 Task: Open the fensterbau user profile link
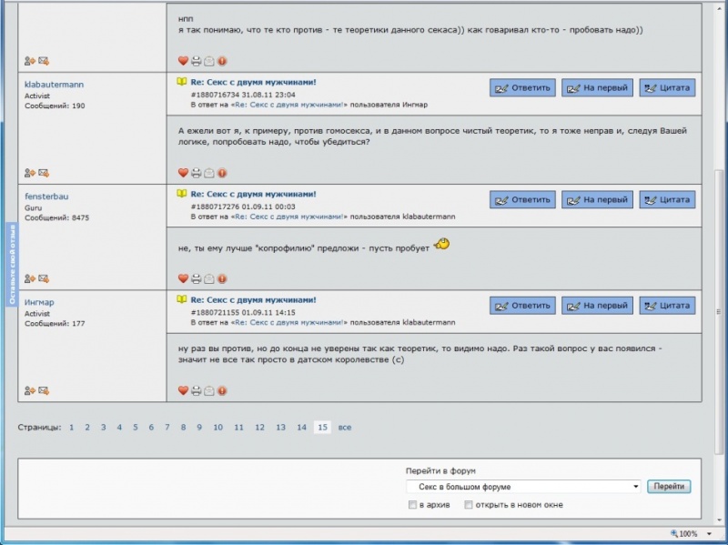coord(46,196)
